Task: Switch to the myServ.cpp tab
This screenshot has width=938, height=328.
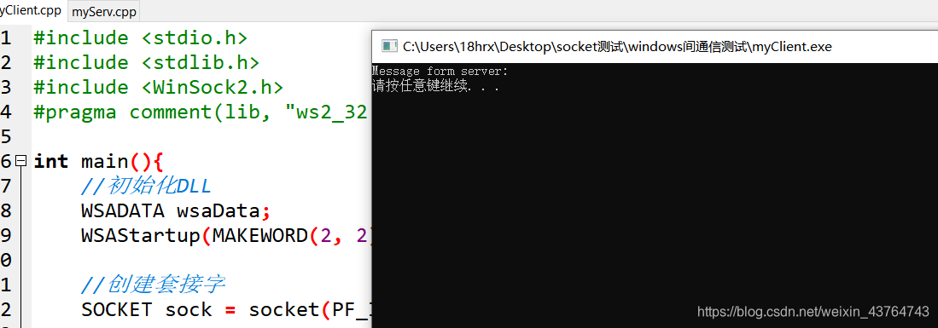Action: coord(103,11)
